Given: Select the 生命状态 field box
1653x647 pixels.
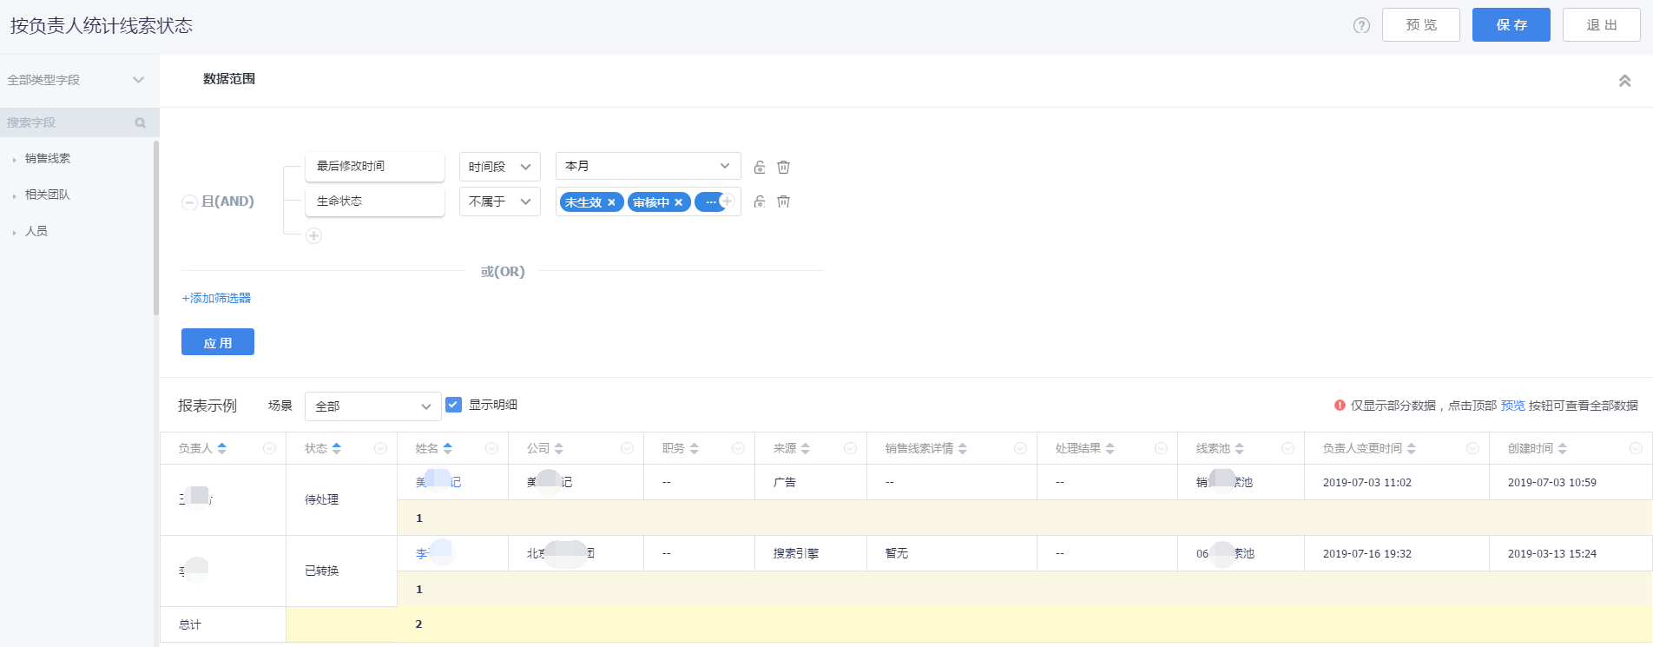Looking at the screenshot, I should [x=375, y=201].
